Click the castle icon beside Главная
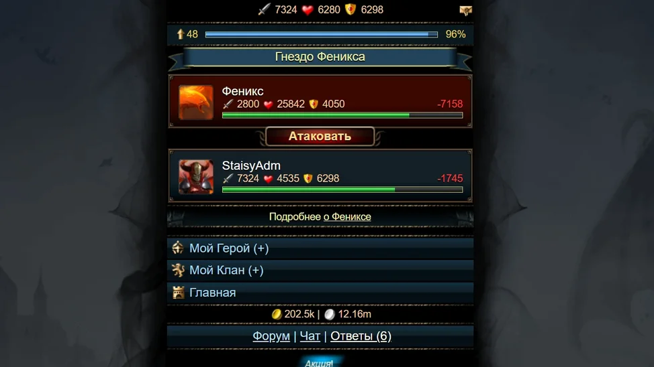 click(x=178, y=293)
